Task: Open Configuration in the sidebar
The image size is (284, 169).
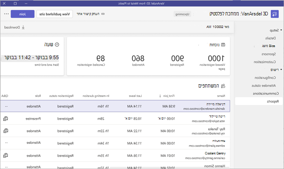Action: point(265,78)
